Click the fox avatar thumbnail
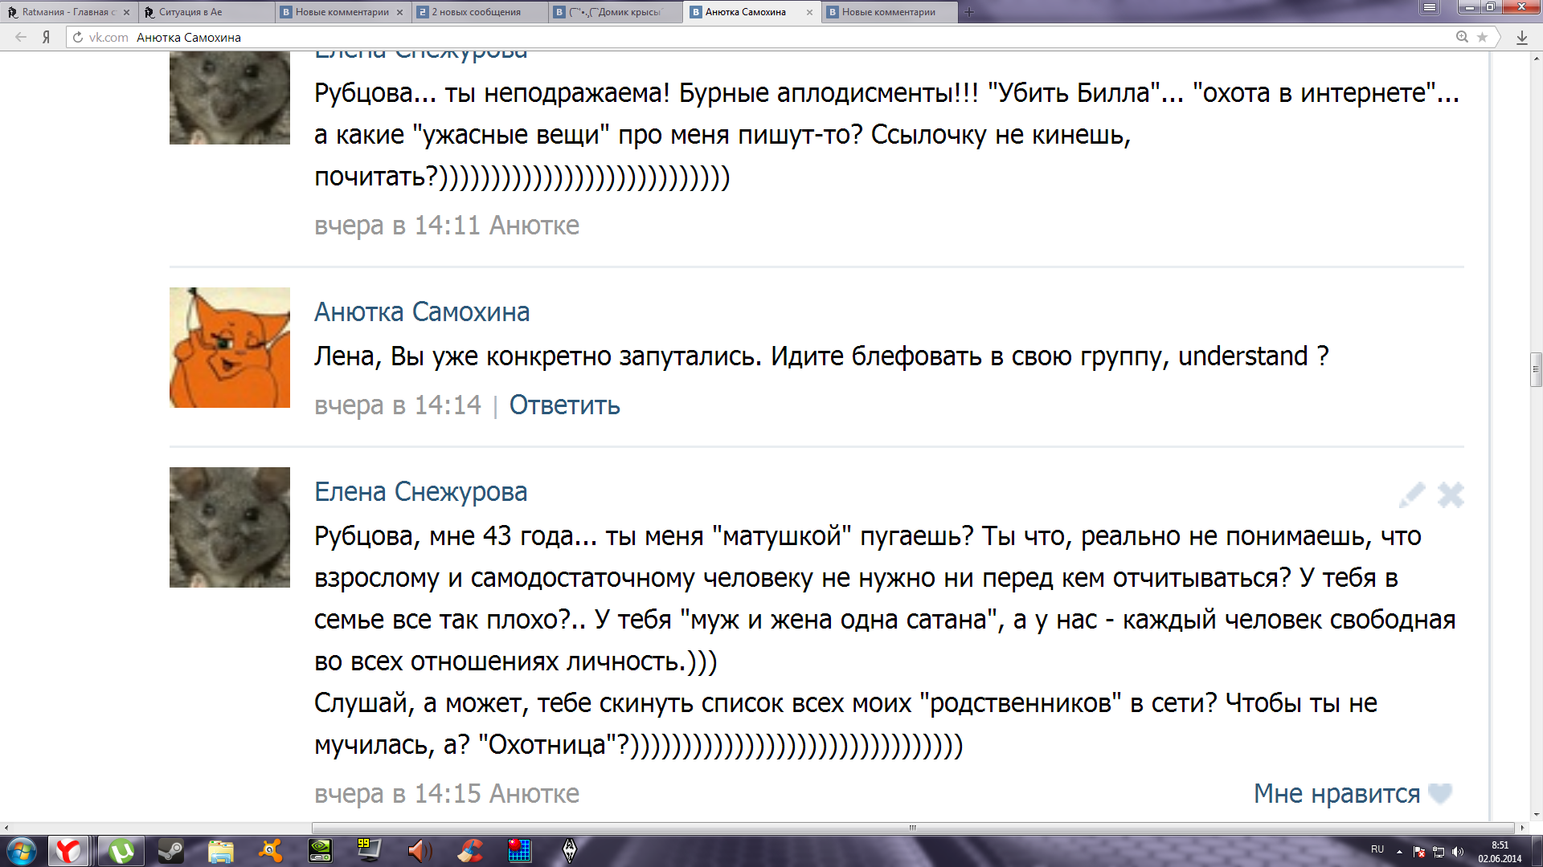Image resolution: width=1543 pixels, height=867 pixels. click(229, 348)
